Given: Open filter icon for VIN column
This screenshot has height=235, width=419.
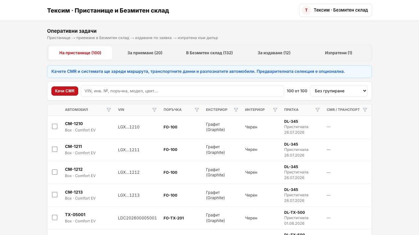Looking at the screenshot, I should 154,110.
